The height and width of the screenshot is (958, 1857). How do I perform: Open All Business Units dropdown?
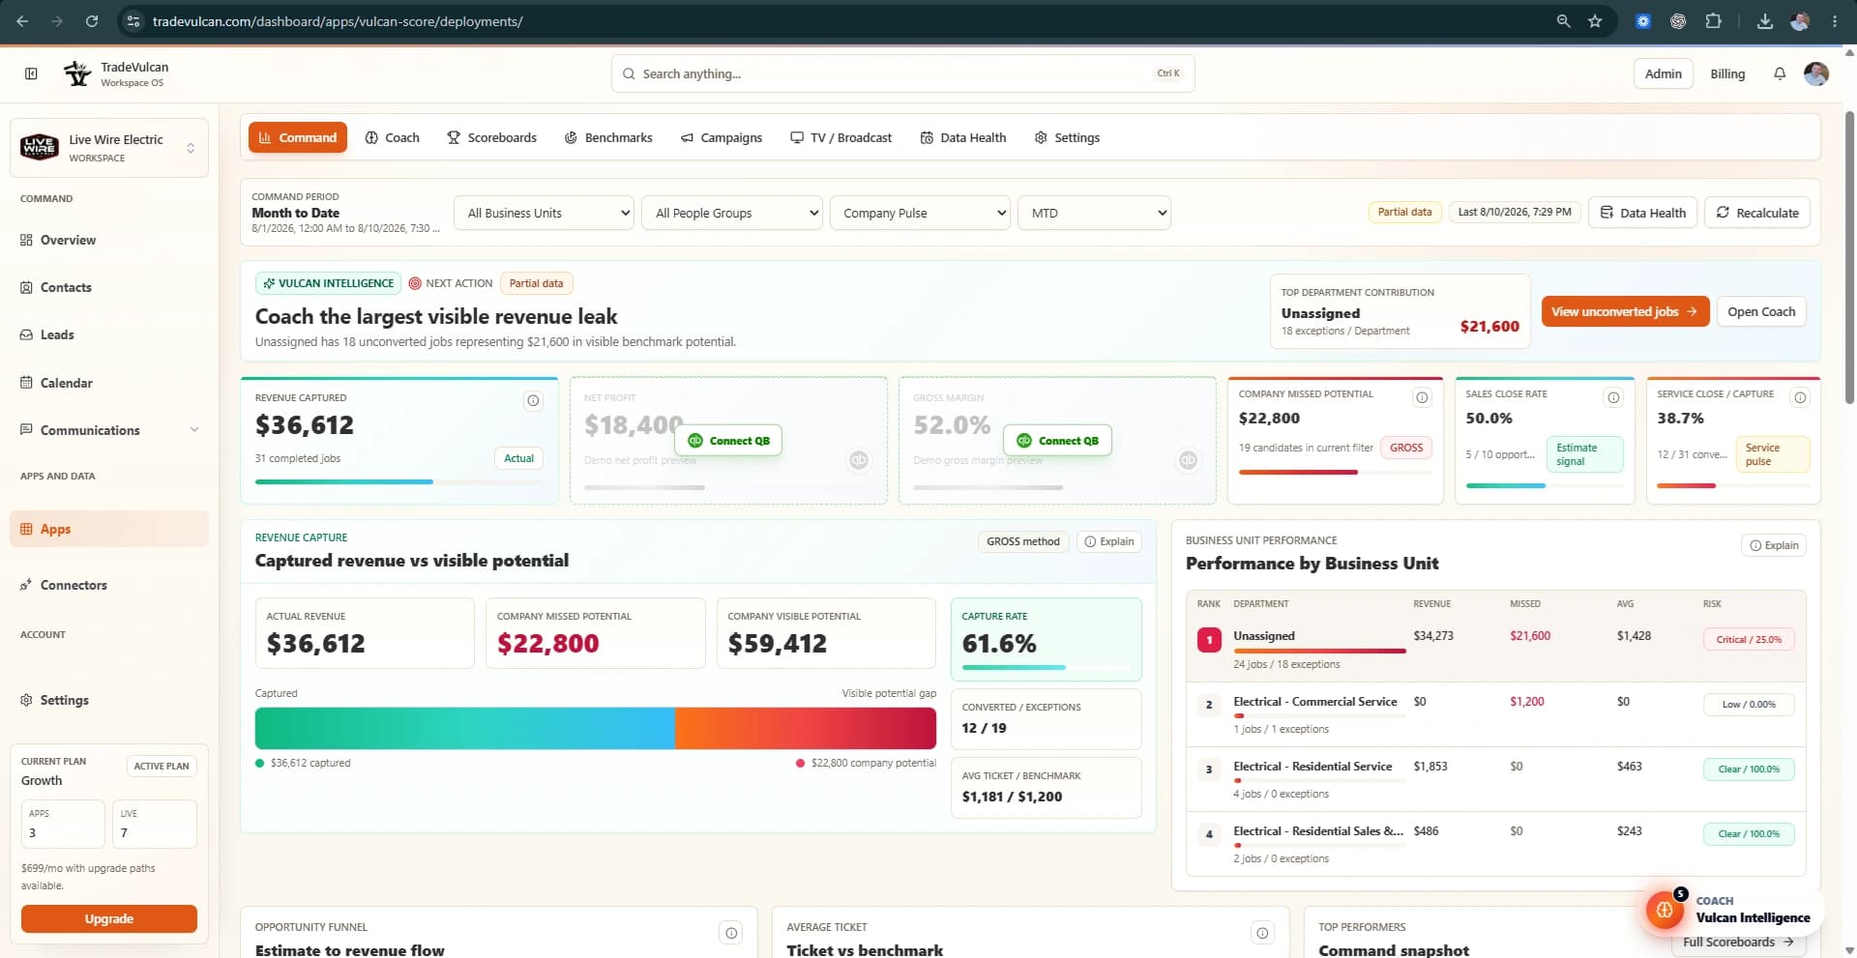click(x=544, y=213)
